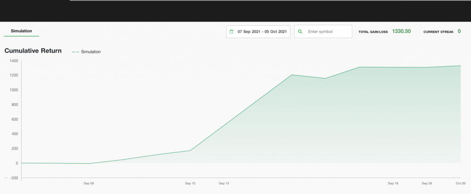Click the chart data point at Sep 10
Screen dimensions: 471x194
(x=190, y=150)
